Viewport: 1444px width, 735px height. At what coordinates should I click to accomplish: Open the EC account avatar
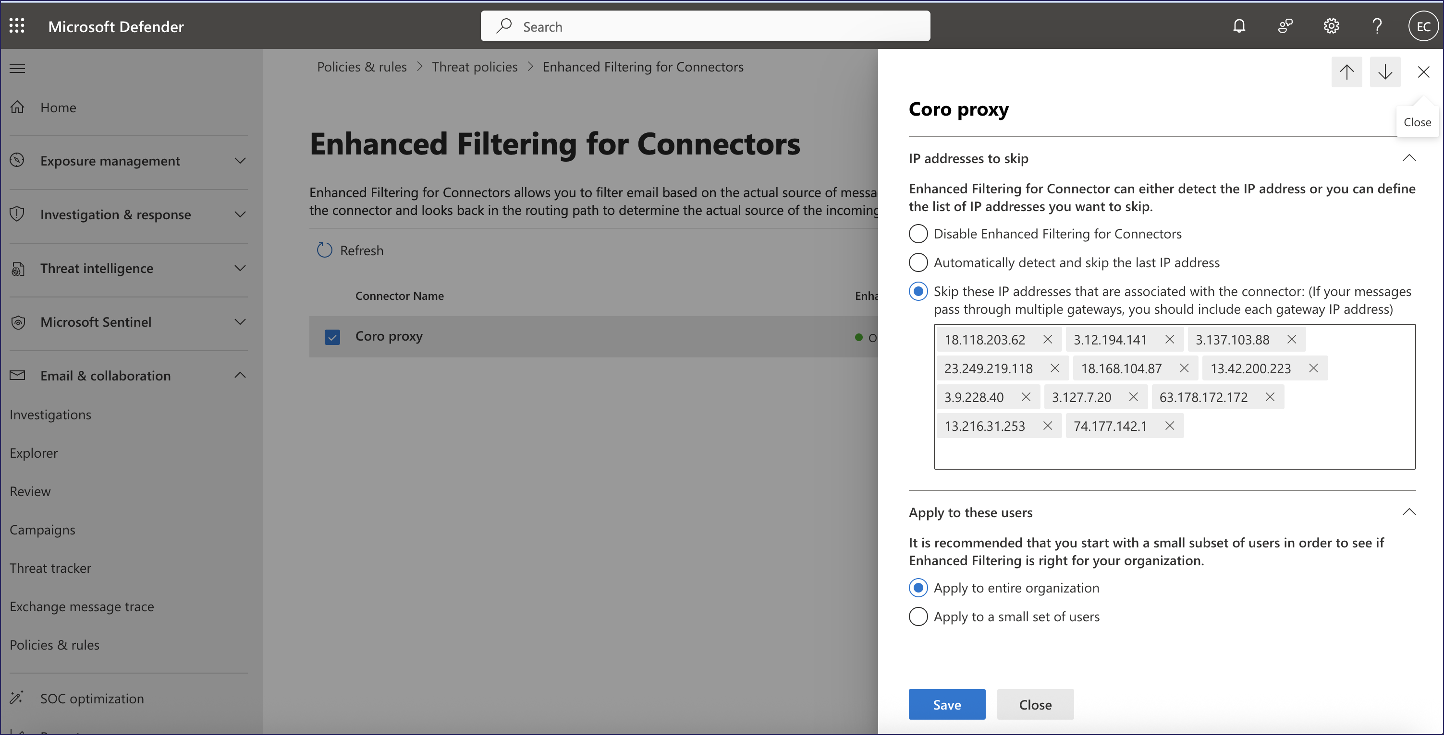pyautogui.click(x=1423, y=26)
